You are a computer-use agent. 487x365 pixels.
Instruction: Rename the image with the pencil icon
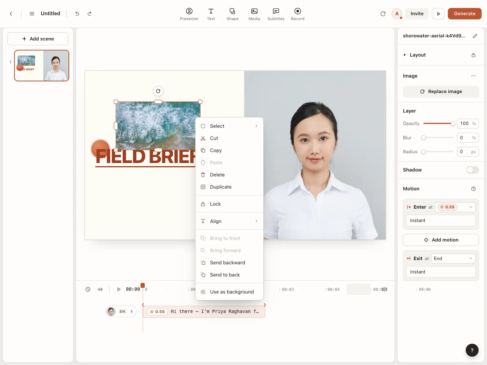click(475, 36)
